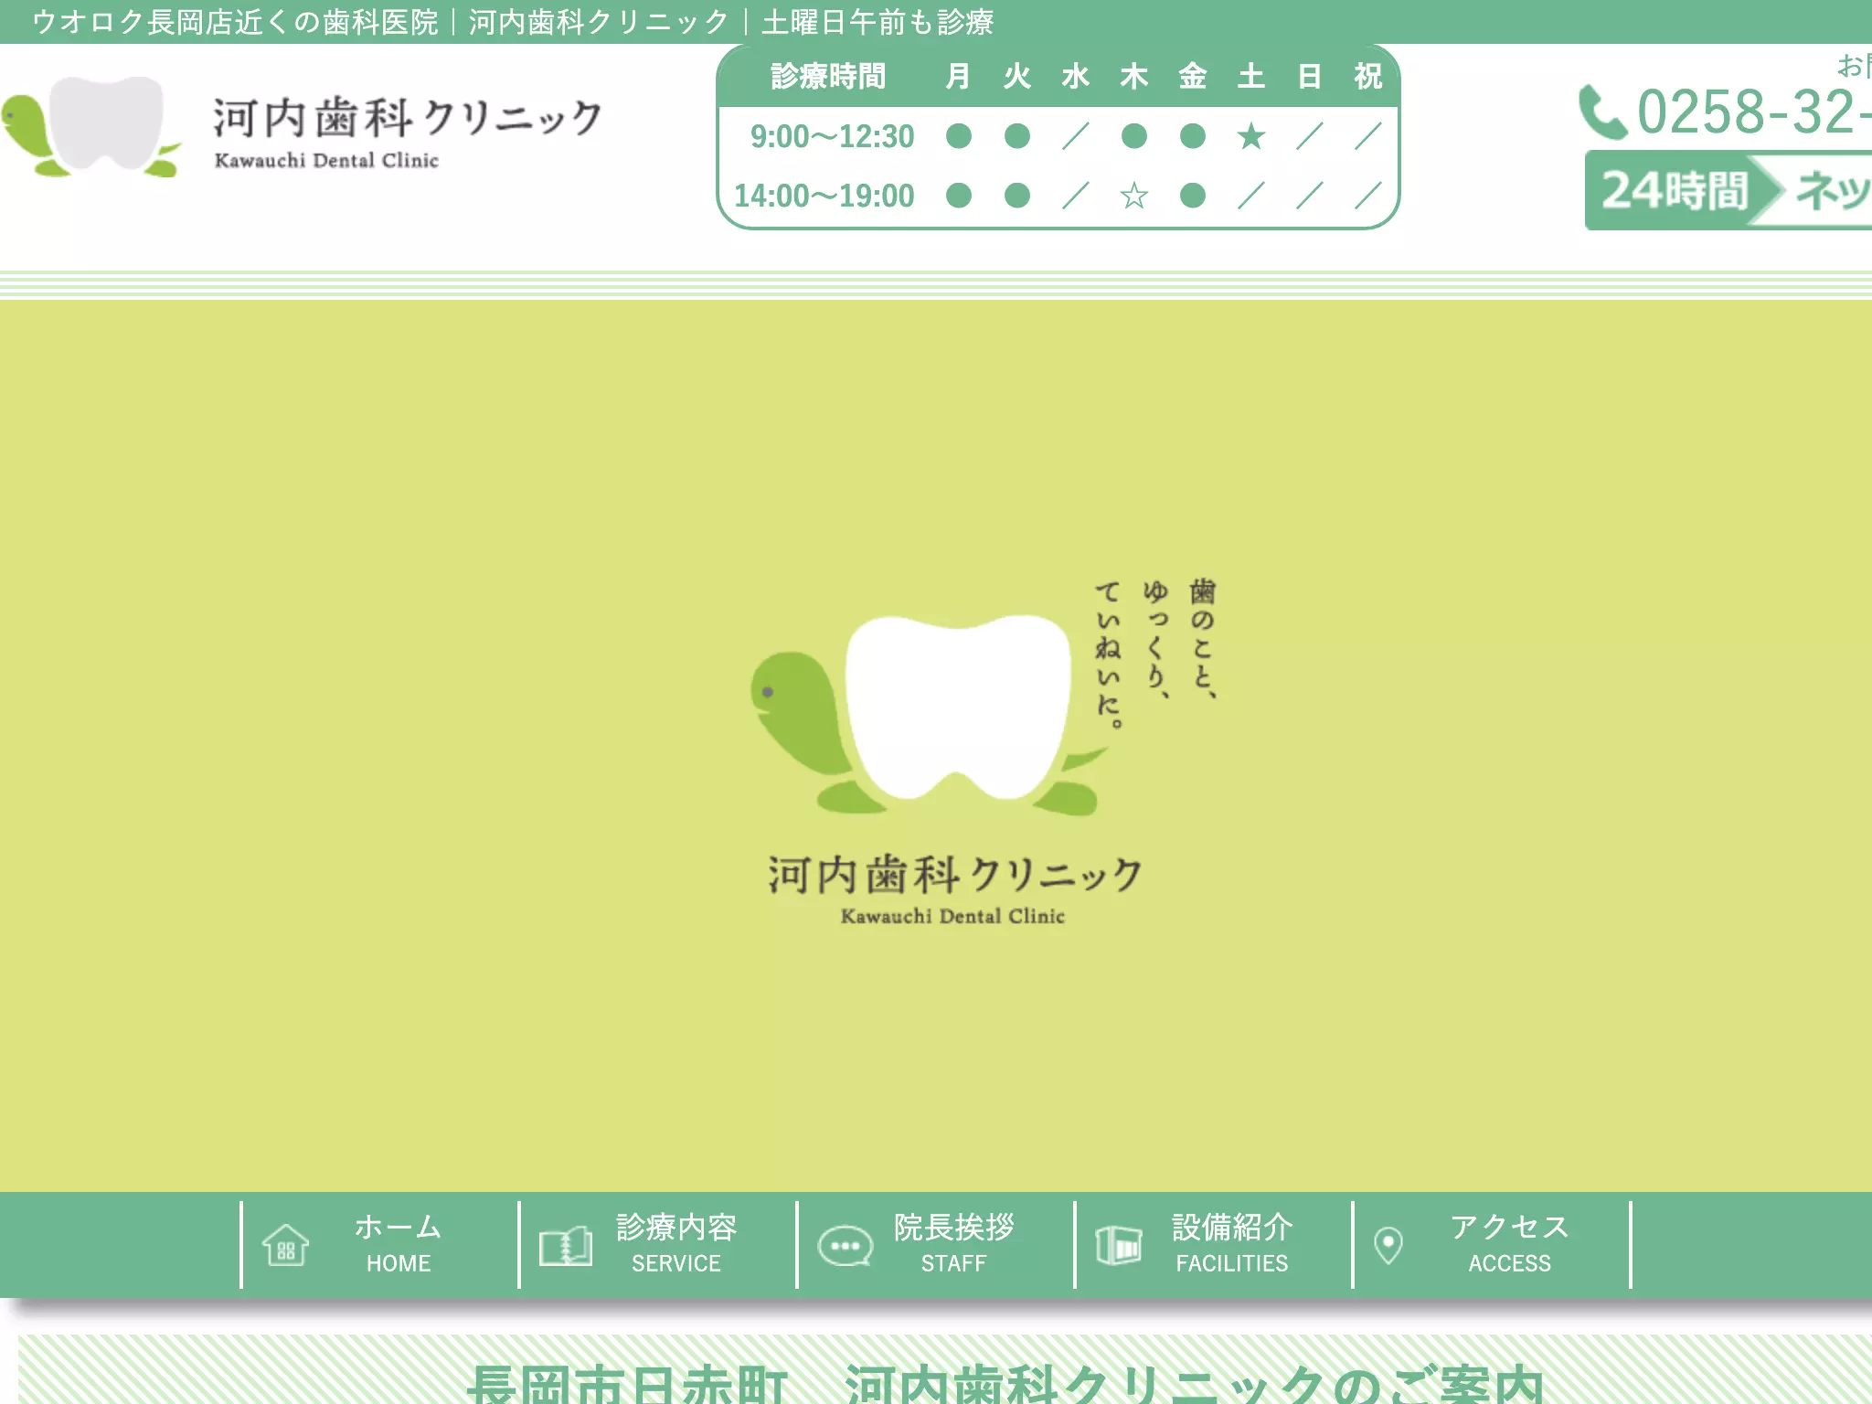Click the map pin icon beside アクセス
This screenshot has width=1872, height=1404.
point(1388,1245)
